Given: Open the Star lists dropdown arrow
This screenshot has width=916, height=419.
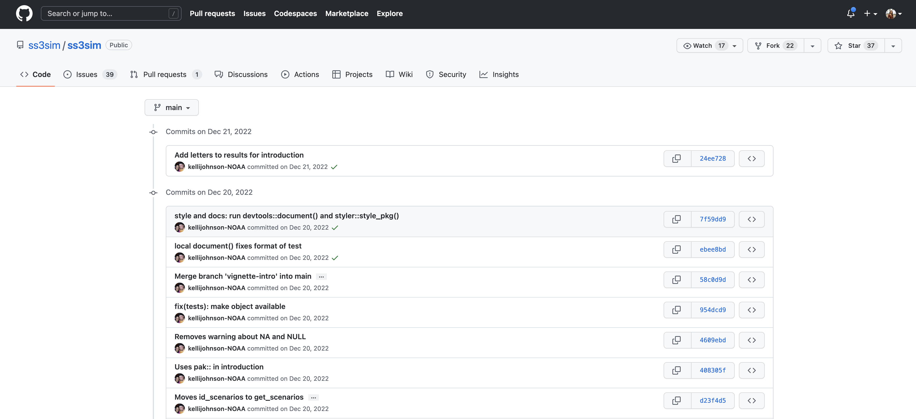Looking at the screenshot, I should pos(893,46).
